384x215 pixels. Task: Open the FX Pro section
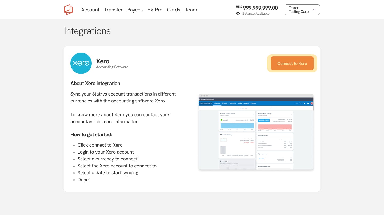point(155,10)
